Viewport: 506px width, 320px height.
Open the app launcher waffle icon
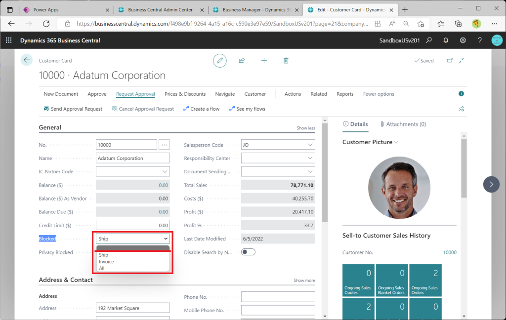[9, 40]
